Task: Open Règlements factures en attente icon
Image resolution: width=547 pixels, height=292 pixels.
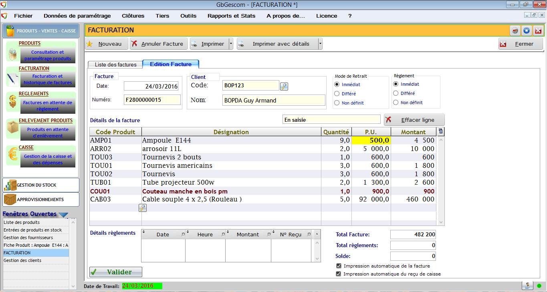Action: [x=13, y=103]
